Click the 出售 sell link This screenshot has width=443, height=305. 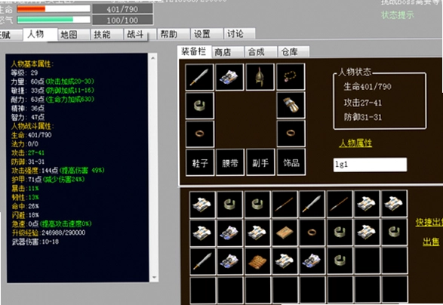pyautogui.click(x=431, y=242)
